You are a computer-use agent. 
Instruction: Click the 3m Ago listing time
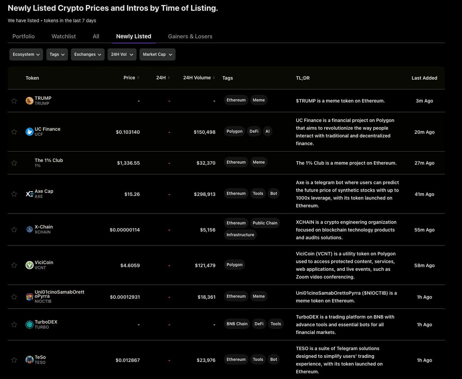pyautogui.click(x=424, y=101)
